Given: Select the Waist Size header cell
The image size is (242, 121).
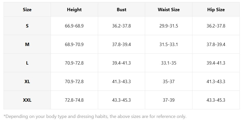Looking at the screenshot, I should point(169,9).
